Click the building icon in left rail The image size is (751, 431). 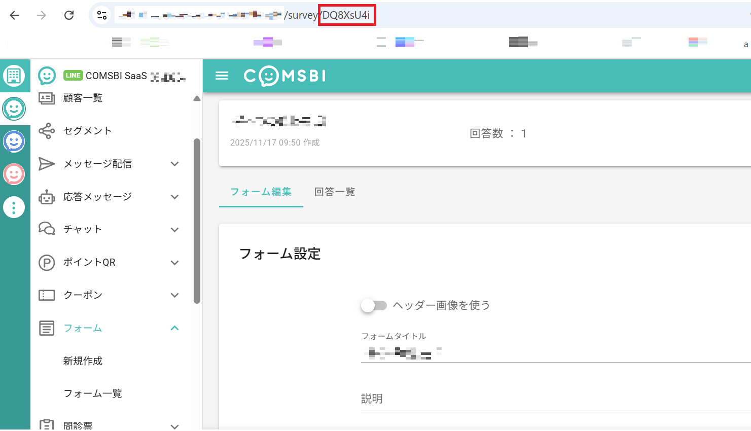14,76
